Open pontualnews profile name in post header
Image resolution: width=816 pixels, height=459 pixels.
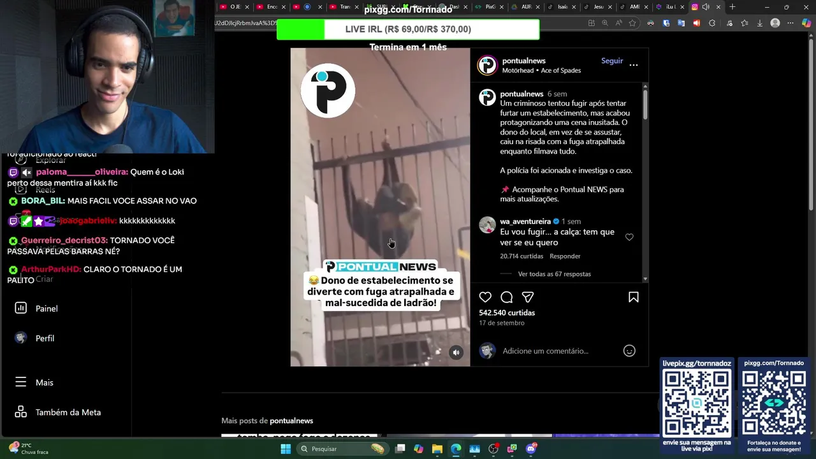click(524, 61)
